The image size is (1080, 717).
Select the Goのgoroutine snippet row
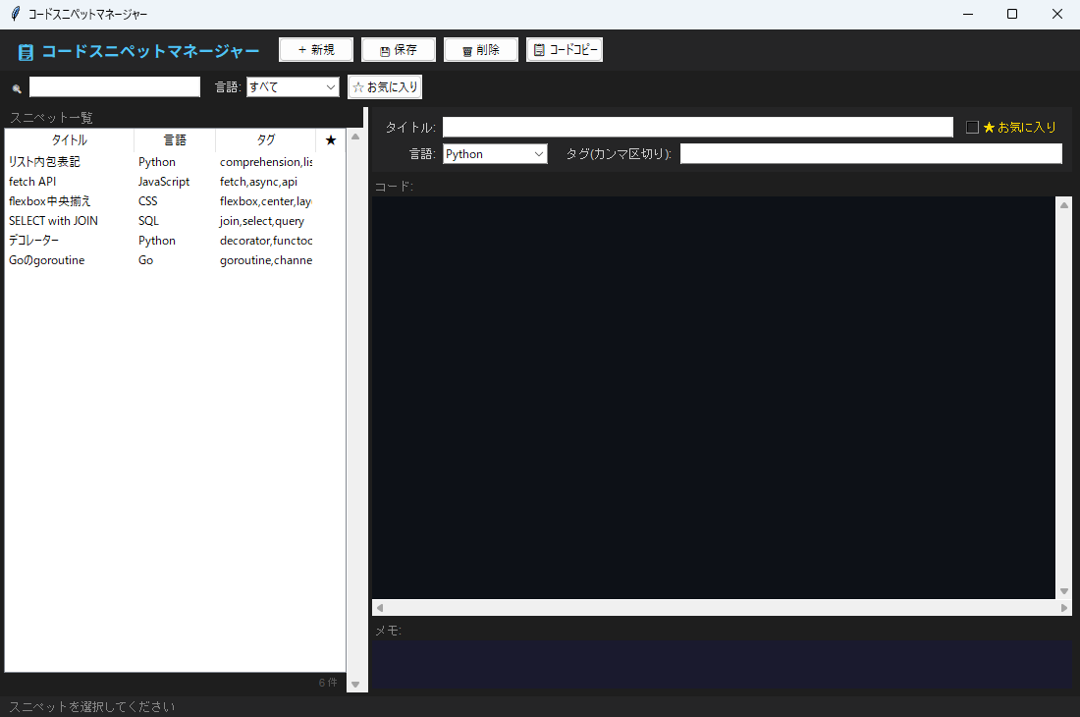(175, 260)
